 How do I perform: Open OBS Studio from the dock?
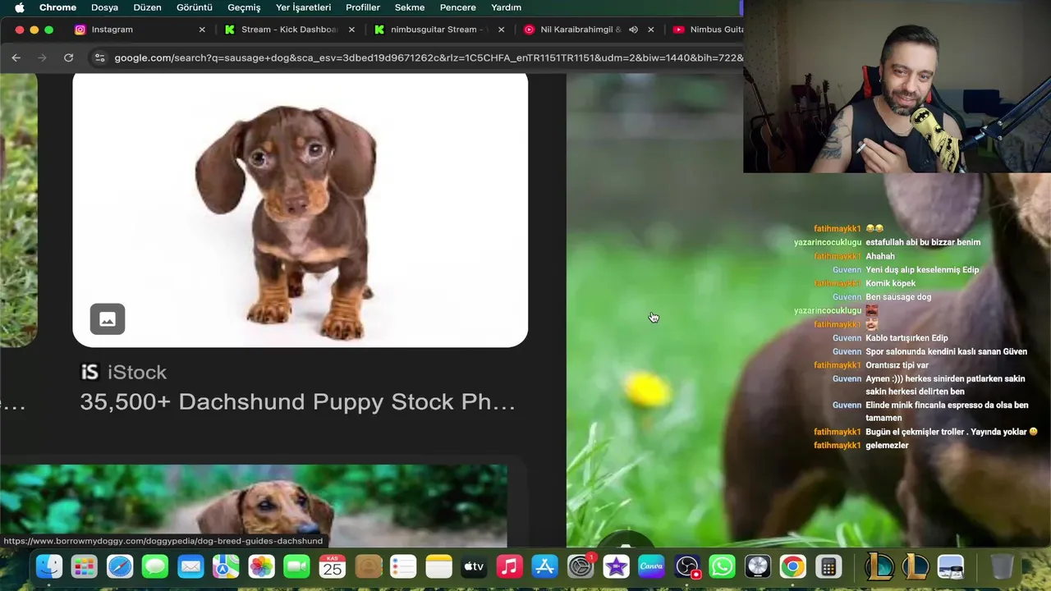click(x=686, y=566)
